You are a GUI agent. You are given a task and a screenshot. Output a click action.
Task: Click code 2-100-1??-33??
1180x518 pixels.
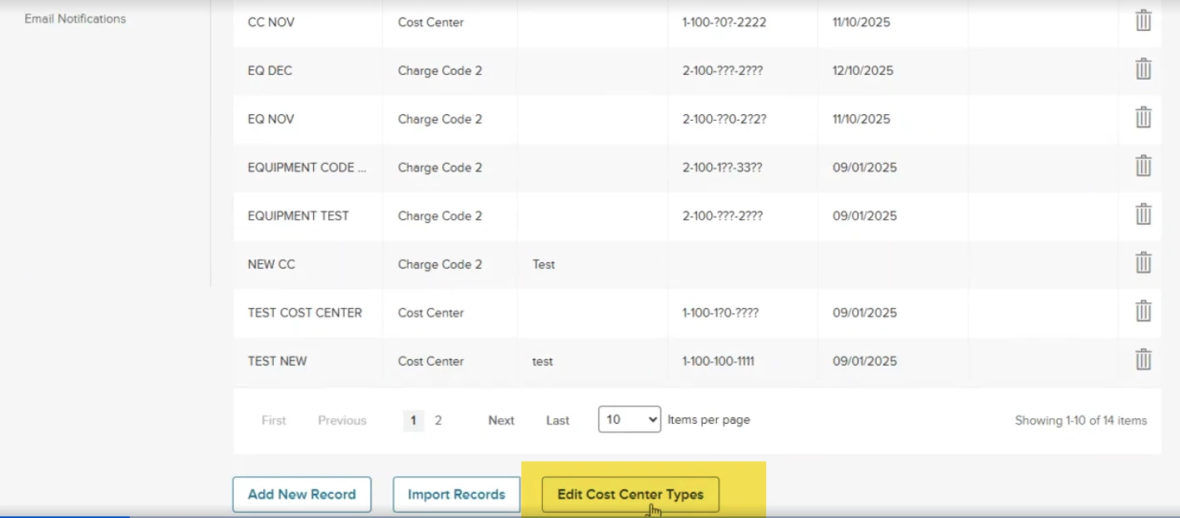click(x=722, y=167)
